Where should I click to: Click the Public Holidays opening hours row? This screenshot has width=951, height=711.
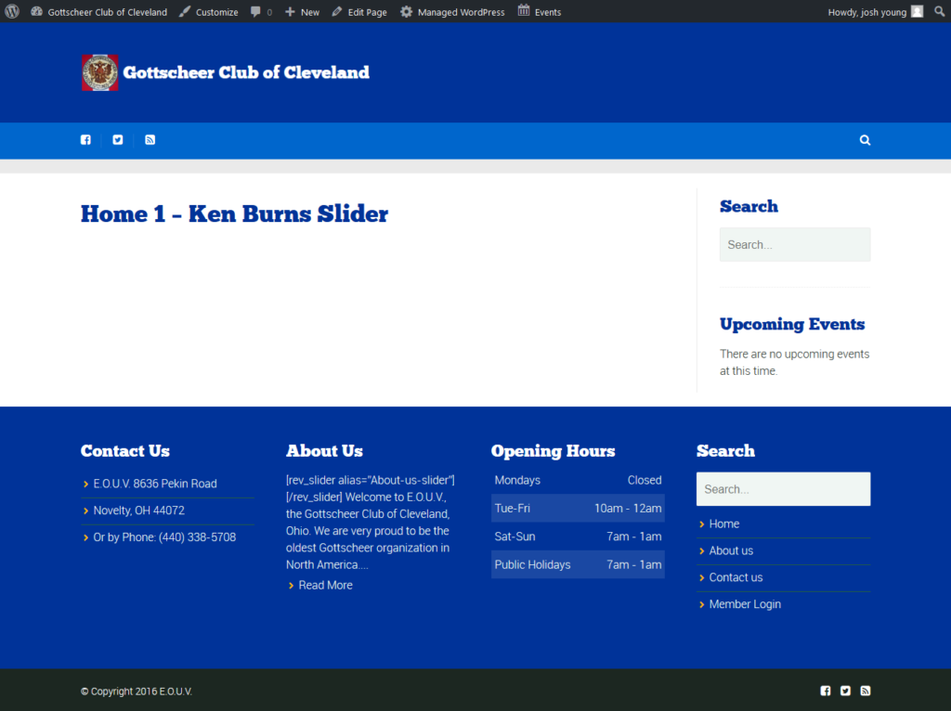[578, 564]
